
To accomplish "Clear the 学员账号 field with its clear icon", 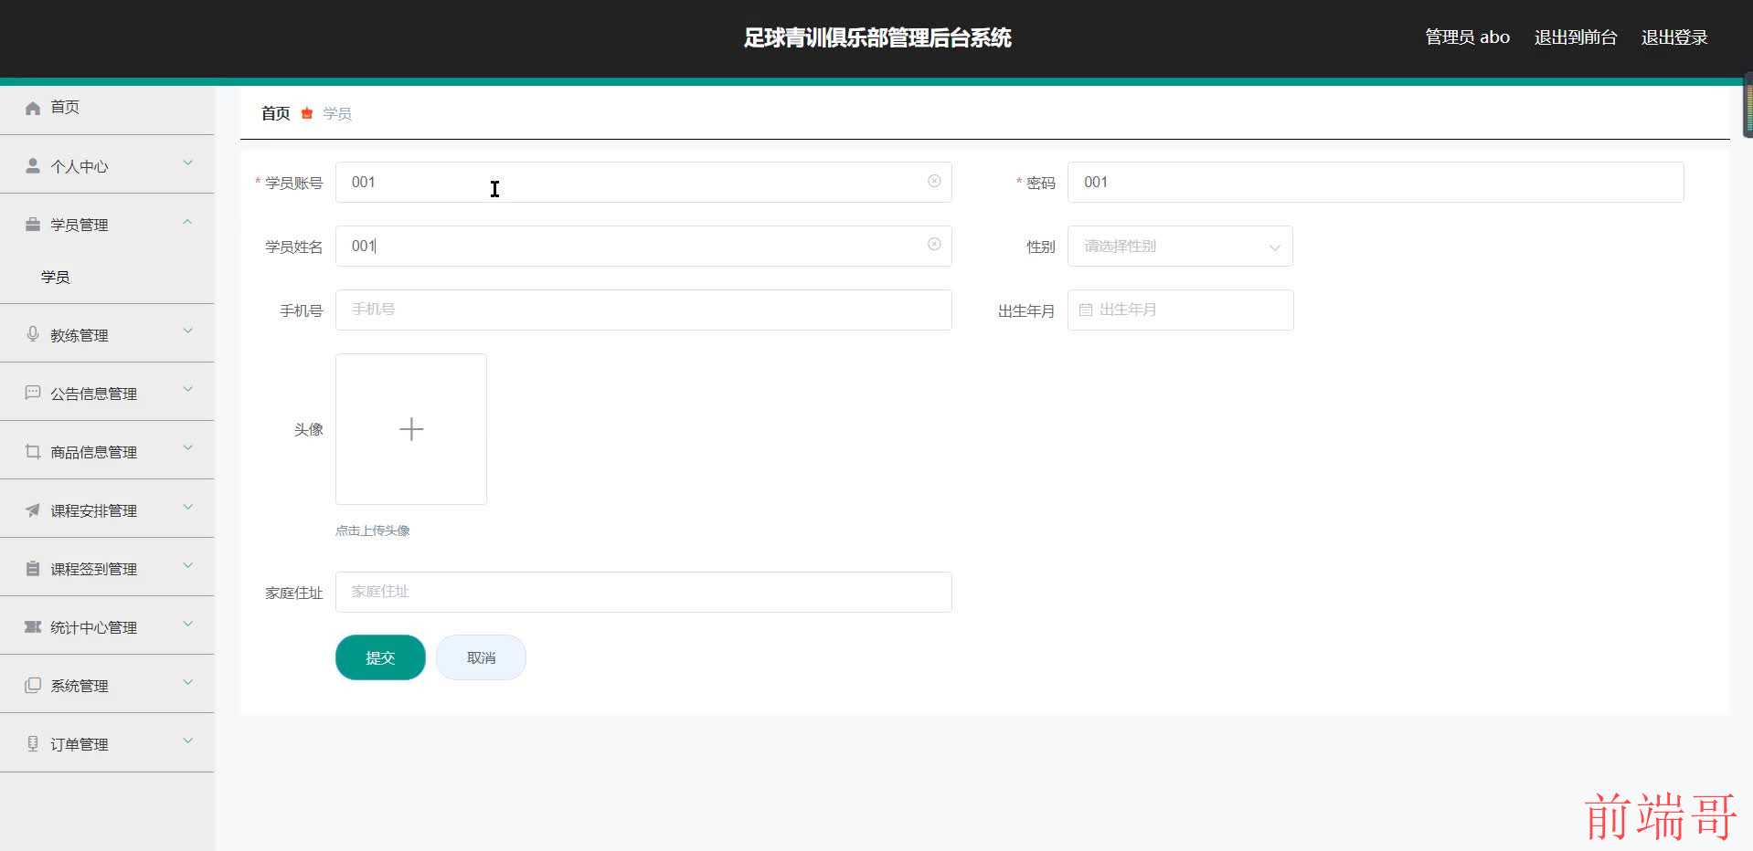I will coord(934,181).
